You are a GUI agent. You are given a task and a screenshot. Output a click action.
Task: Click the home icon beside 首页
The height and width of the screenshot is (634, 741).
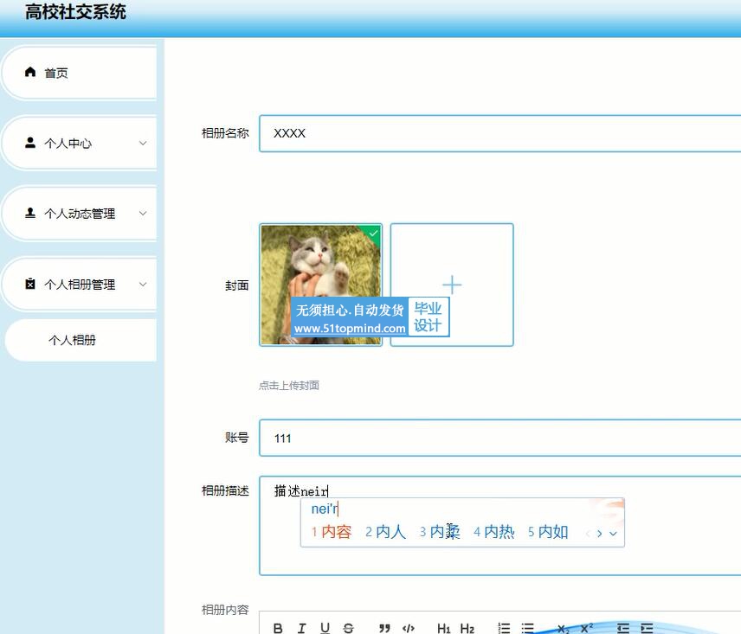tap(30, 72)
